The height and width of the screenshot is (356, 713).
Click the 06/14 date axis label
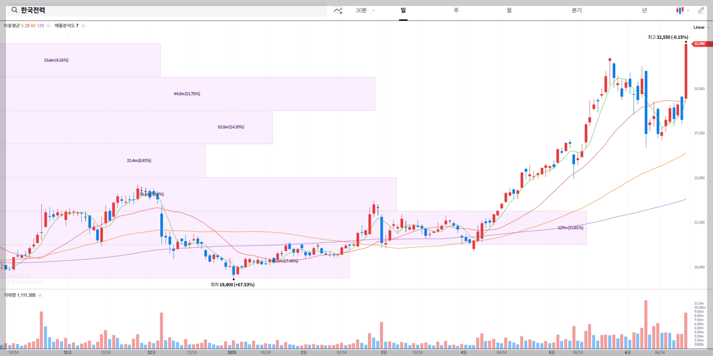click(660, 352)
